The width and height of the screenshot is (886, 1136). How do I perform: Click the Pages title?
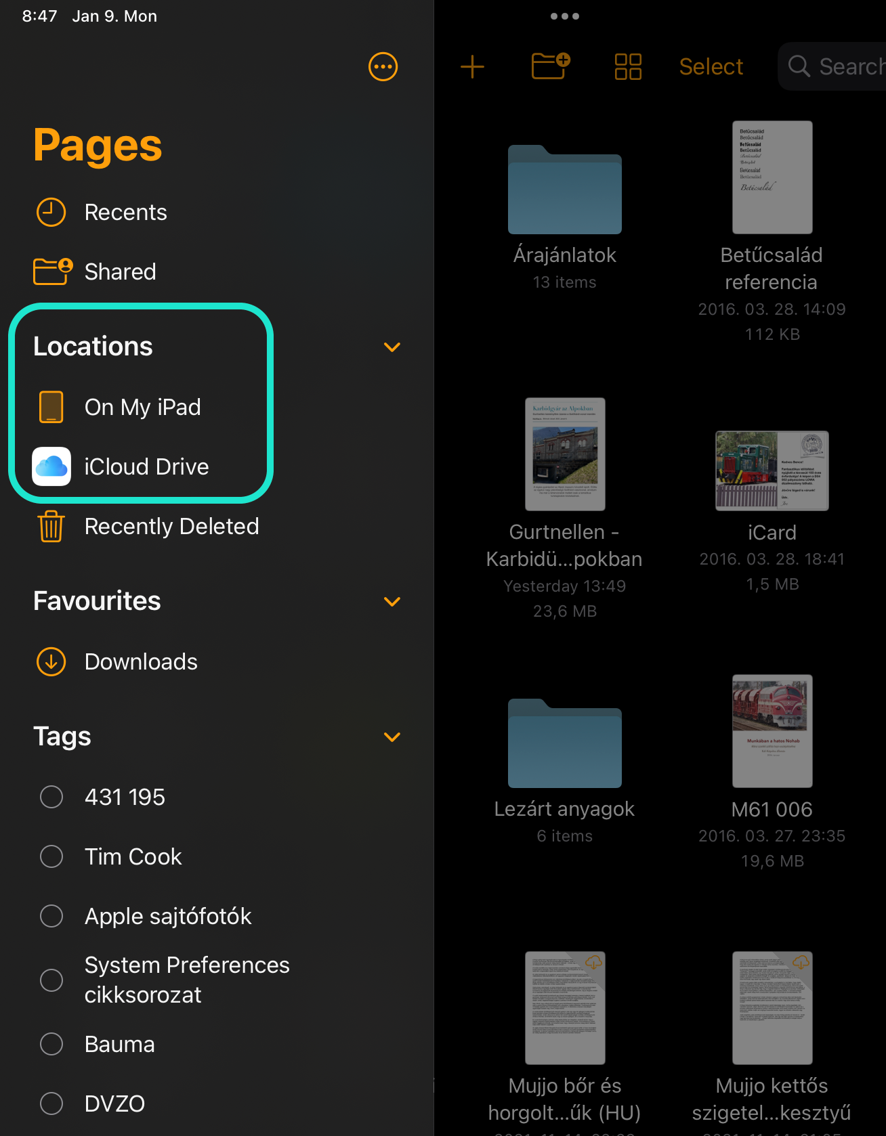pos(98,146)
